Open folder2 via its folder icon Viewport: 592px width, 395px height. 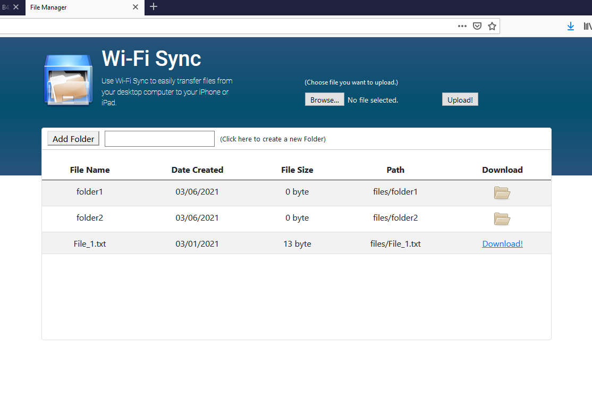(x=502, y=219)
